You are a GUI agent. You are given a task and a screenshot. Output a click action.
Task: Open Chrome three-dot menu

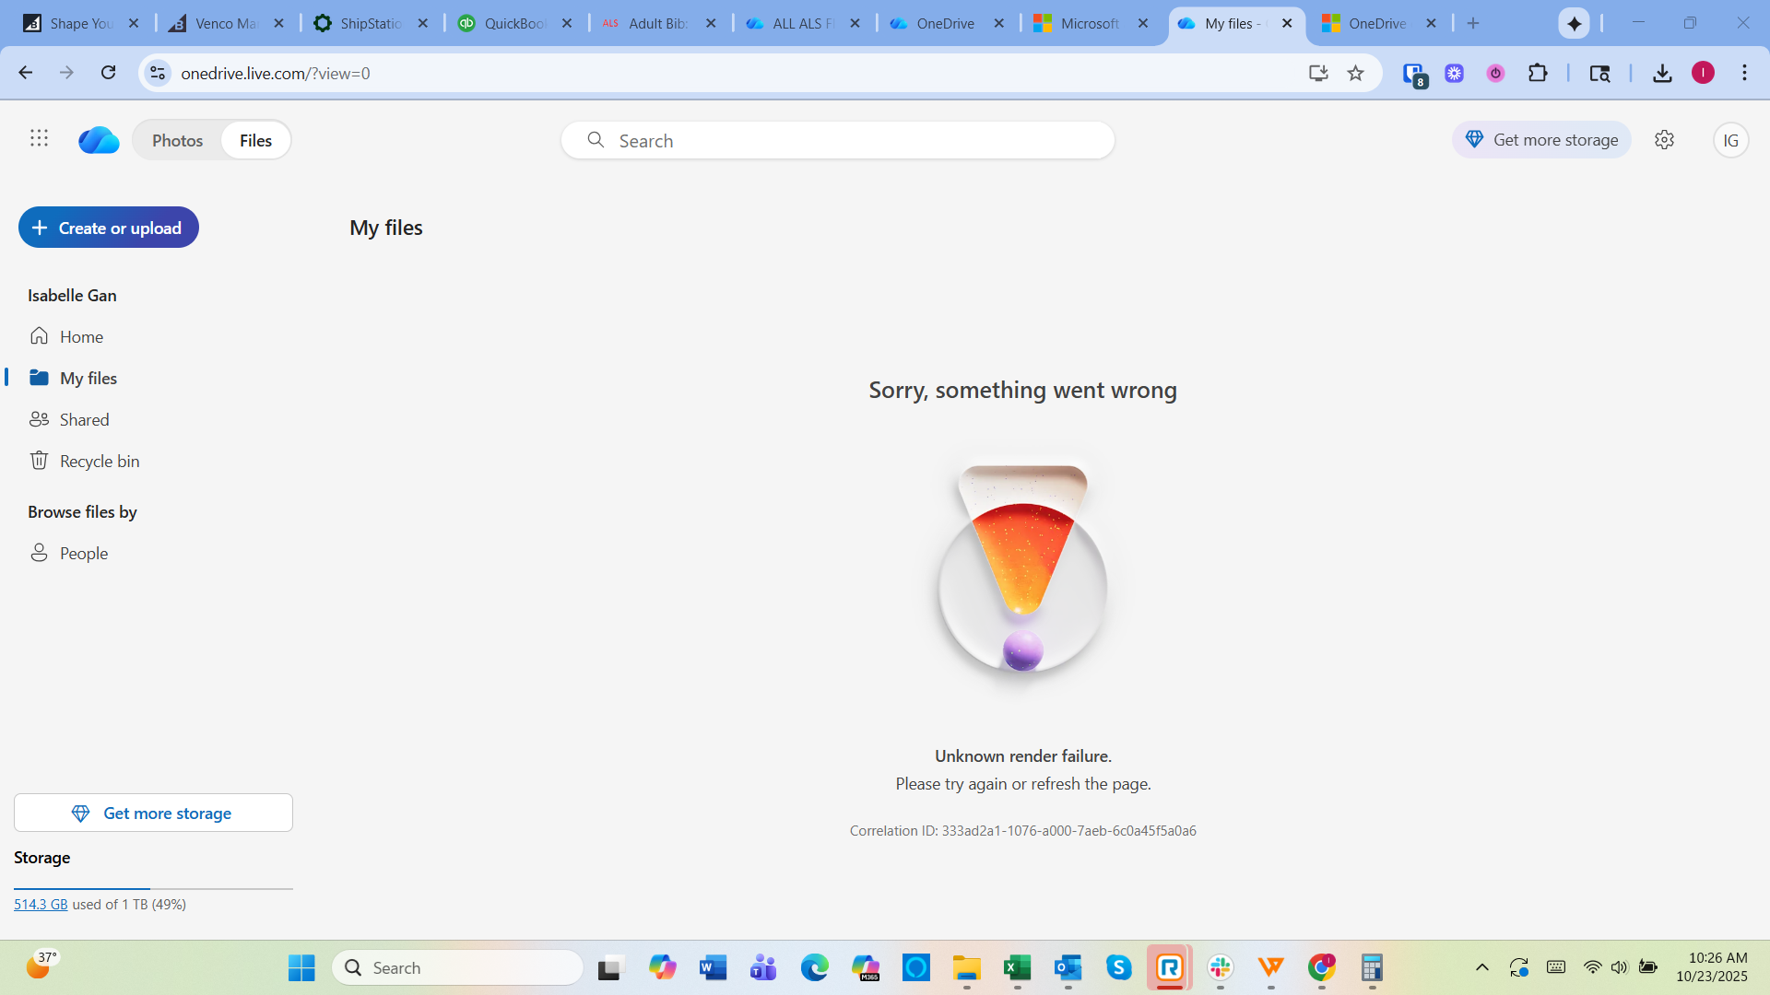[1744, 74]
